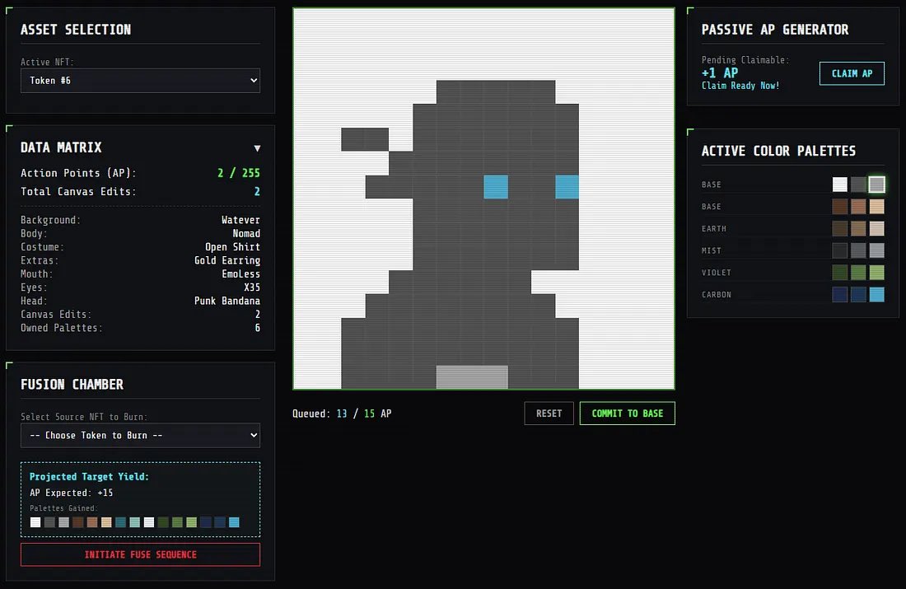Click the "X35" Eyes value
Image resolution: width=906 pixels, height=589 pixels.
[252, 287]
